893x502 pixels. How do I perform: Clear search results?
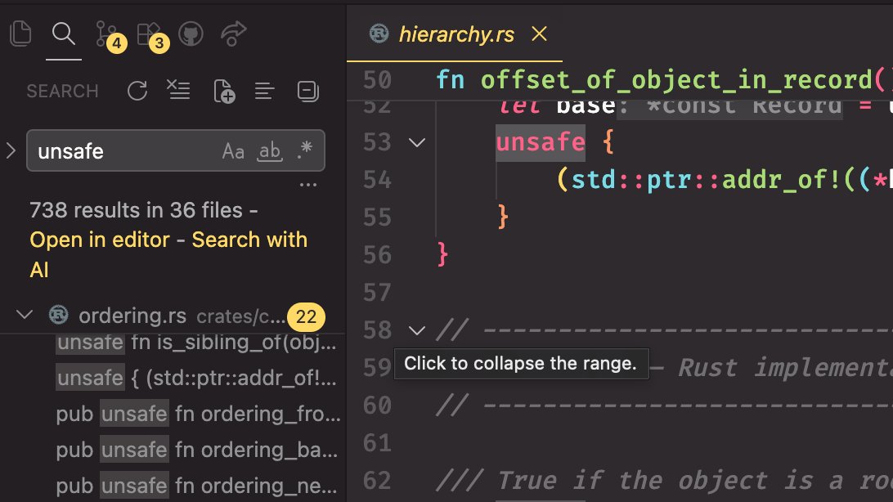[x=178, y=90]
